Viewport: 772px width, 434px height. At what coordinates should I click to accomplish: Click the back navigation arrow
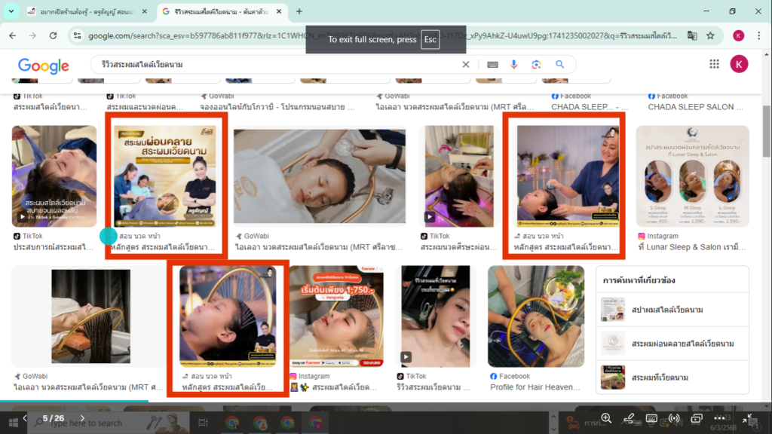tap(12, 35)
